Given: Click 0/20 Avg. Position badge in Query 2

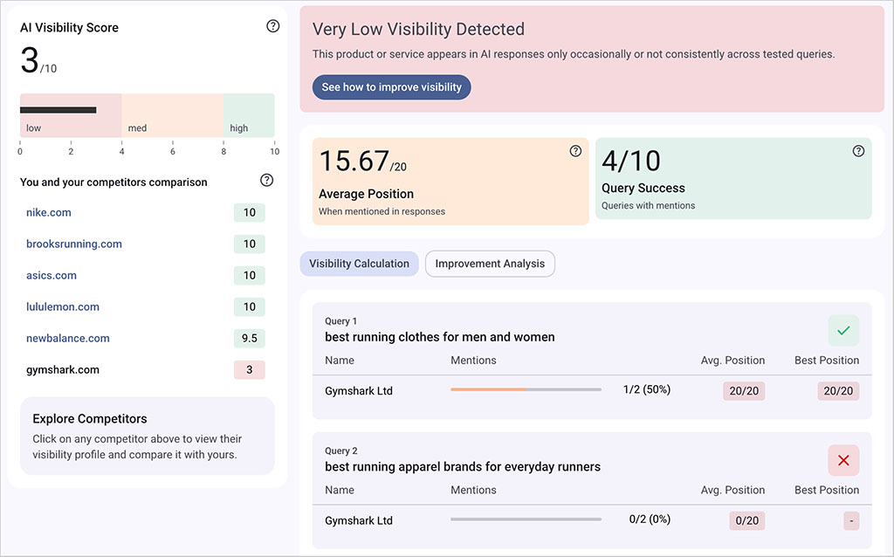Looking at the screenshot, I should pos(747,520).
